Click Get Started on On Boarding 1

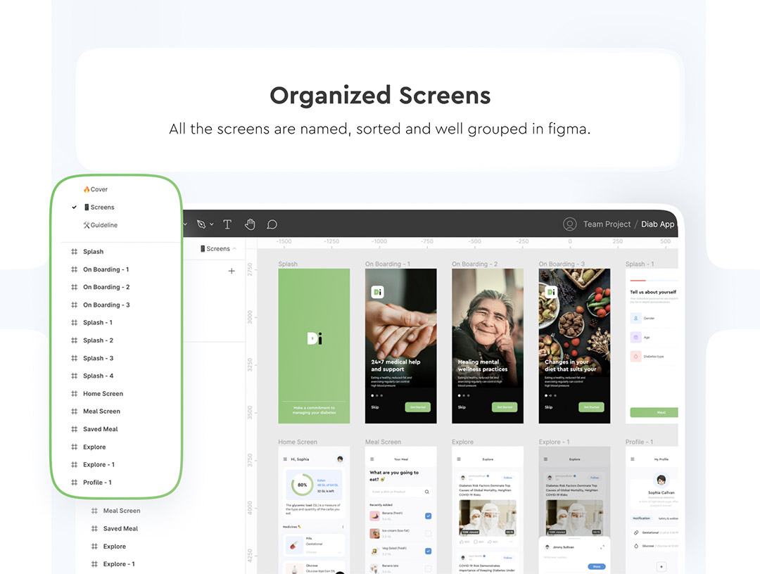tap(417, 407)
